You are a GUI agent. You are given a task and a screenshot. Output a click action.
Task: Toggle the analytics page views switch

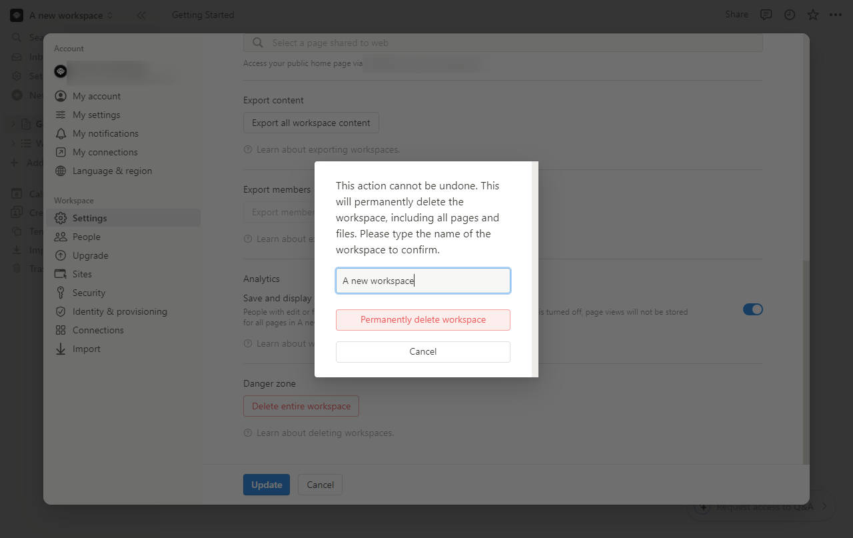pos(753,309)
